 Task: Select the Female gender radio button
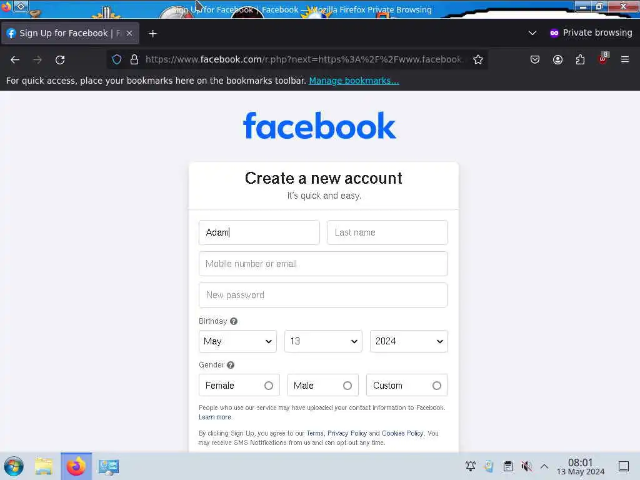tap(268, 385)
